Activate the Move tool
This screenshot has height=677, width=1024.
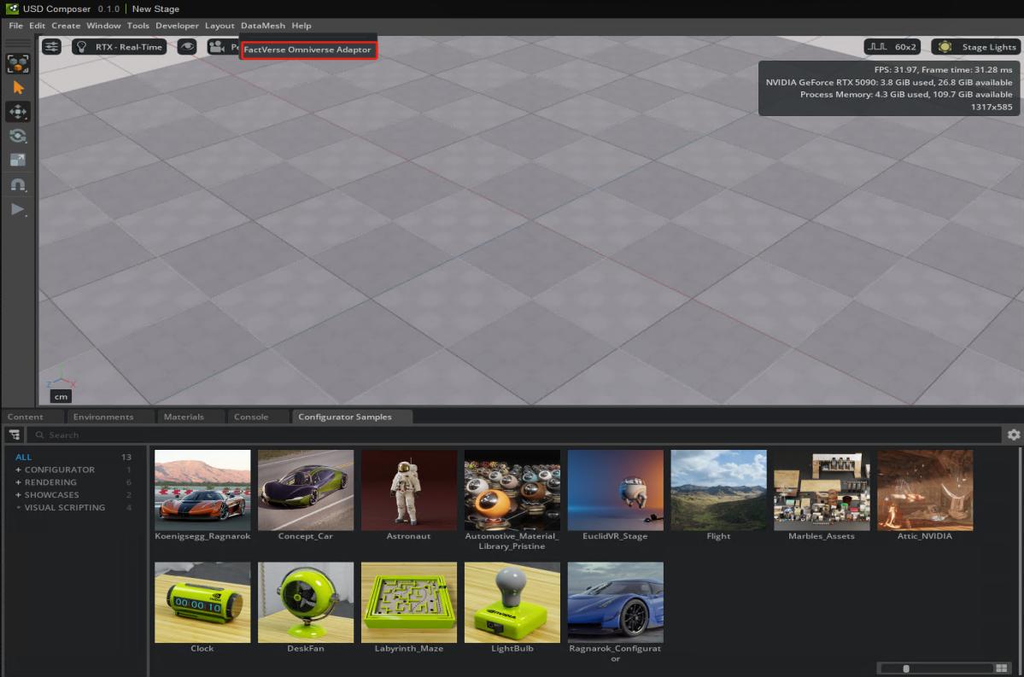[18, 112]
